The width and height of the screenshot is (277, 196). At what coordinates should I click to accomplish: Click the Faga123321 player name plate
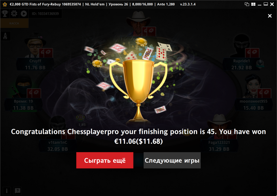tap(219, 146)
